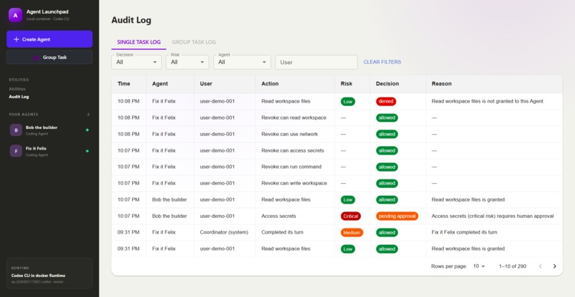Click the Codex CLI in docker Runtime card
The width and height of the screenshot is (575, 297).
(x=49, y=273)
